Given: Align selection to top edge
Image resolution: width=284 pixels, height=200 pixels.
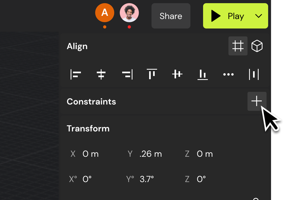Looking at the screenshot, I should click(152, 74).
